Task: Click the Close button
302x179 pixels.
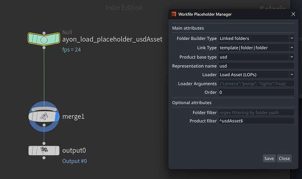Action: click(284, 158)
